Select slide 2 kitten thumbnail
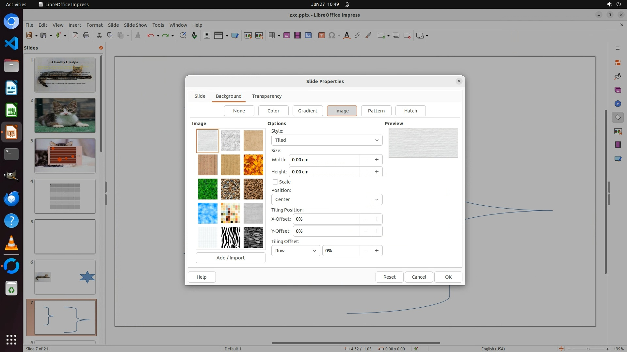 65,115
